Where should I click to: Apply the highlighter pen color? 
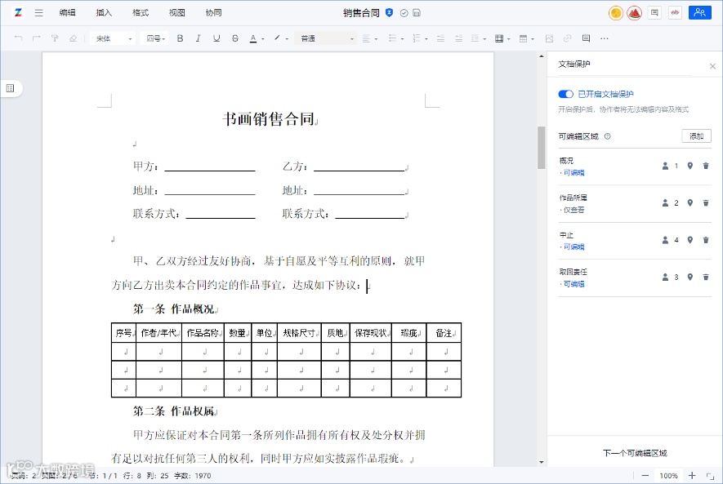point(277,38)
